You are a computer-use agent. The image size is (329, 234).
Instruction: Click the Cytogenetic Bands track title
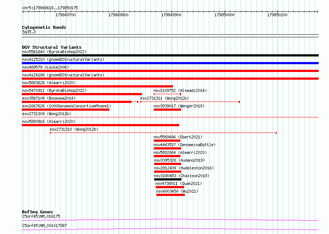click(44, 27)
